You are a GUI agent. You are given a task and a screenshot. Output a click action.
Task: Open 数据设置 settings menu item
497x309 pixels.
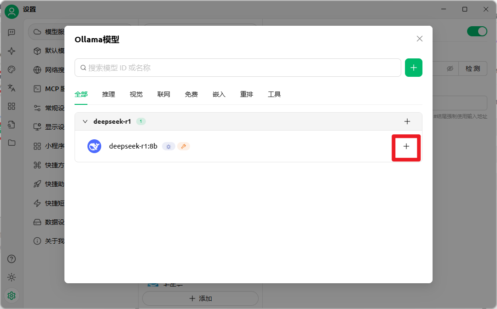(49, 222)
